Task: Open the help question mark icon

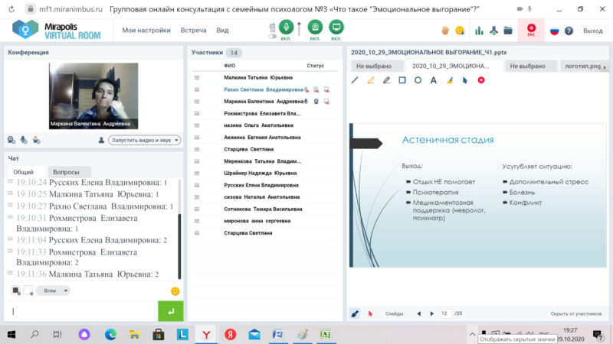Action: point(569,31)
